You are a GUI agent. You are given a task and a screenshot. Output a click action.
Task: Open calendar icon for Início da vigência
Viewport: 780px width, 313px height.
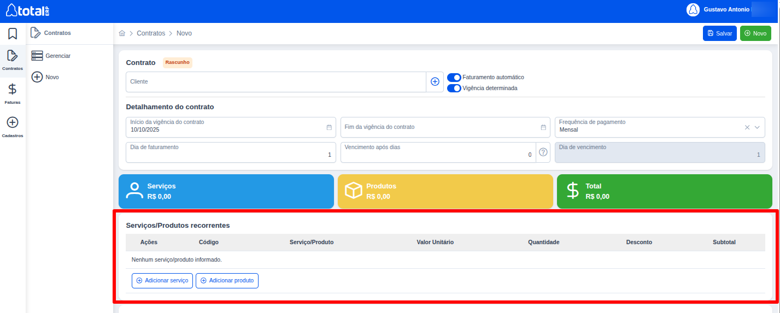click(x=329, y=127)
